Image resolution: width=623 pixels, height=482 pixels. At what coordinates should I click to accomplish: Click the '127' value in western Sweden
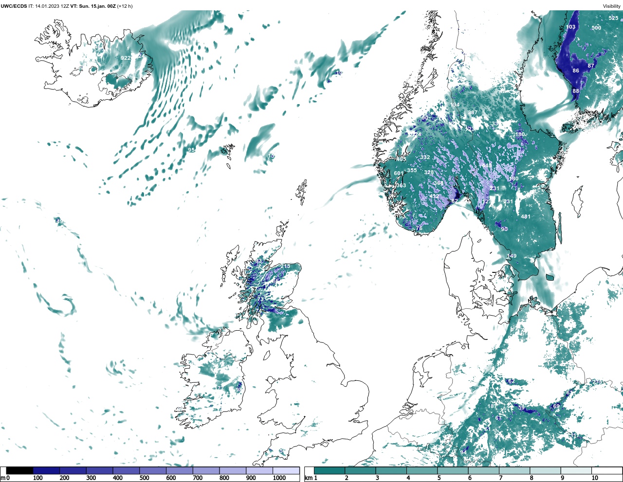486,202
